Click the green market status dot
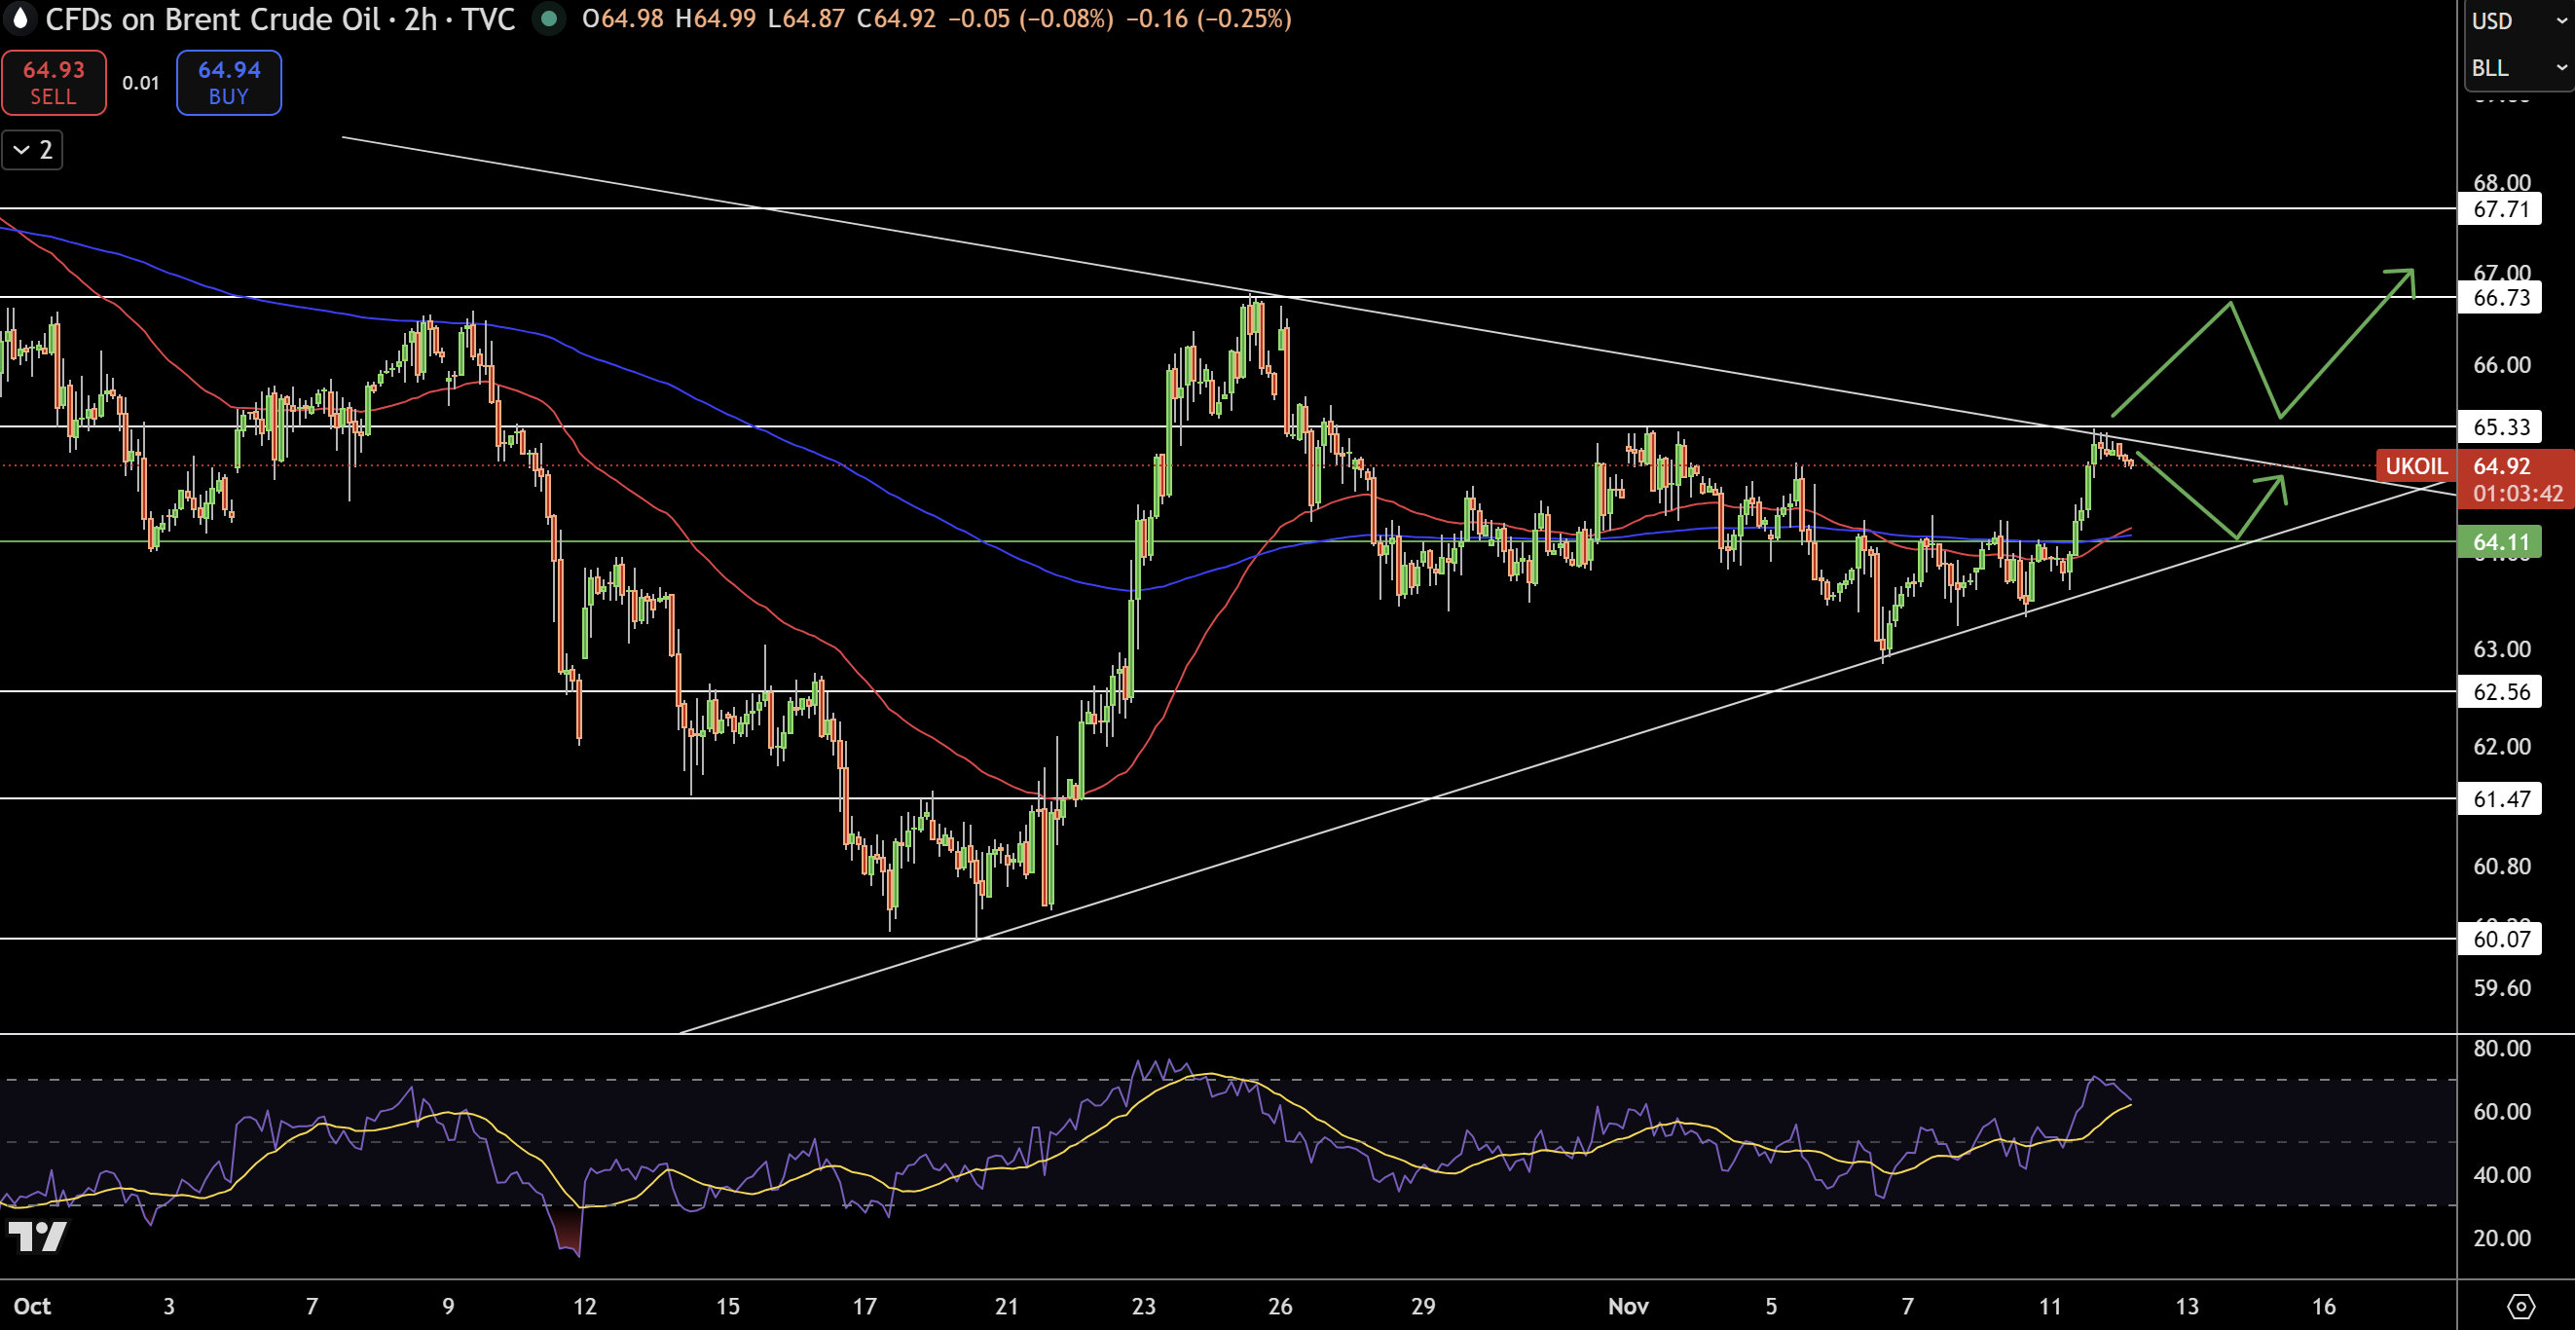This screenshot has height=1330, width=2575. [x=548, y=19]
